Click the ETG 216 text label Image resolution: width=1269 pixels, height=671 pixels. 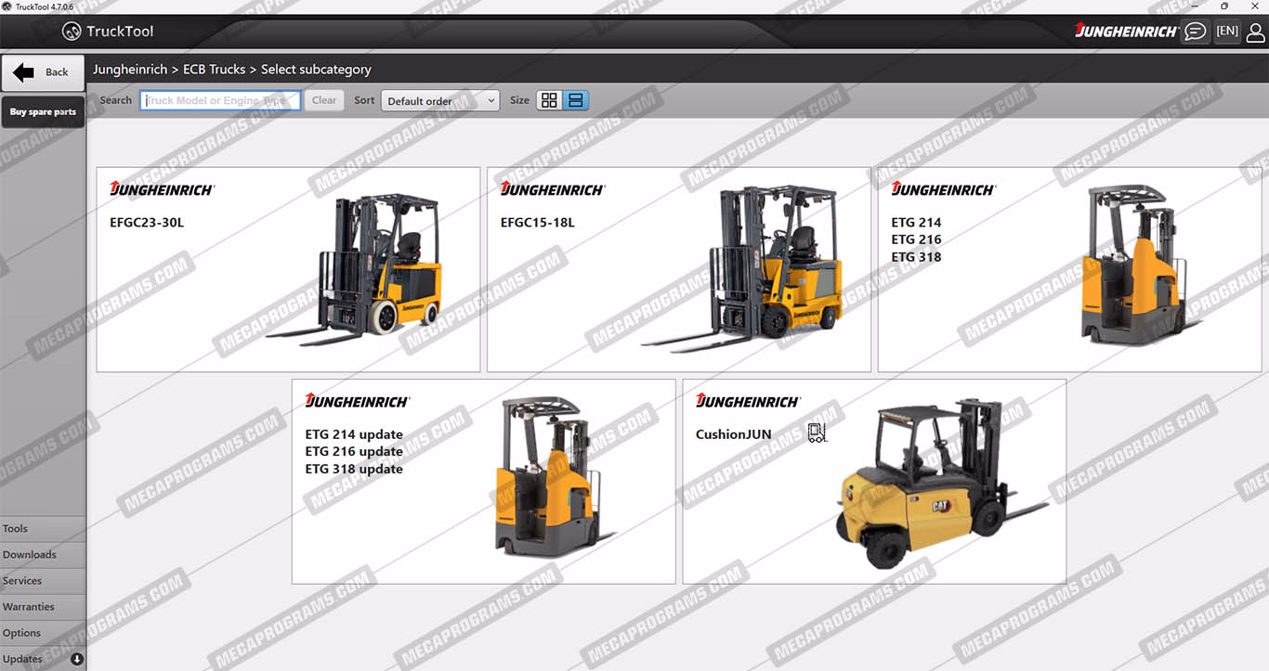[916, 239]
